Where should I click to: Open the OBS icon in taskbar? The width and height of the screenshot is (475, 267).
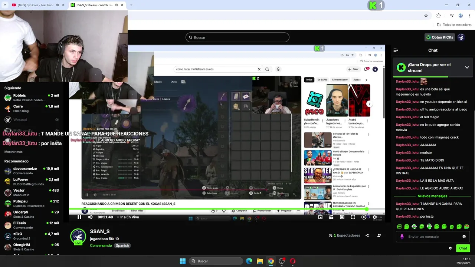(x=282, y=261)
